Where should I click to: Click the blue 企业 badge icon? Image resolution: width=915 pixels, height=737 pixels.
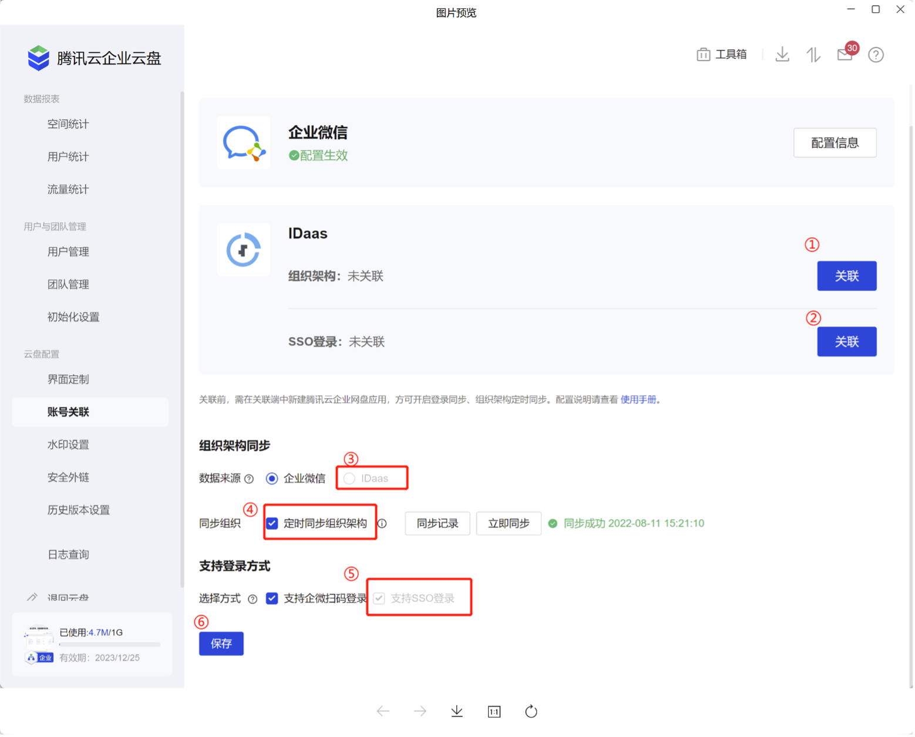click(40, 658)
